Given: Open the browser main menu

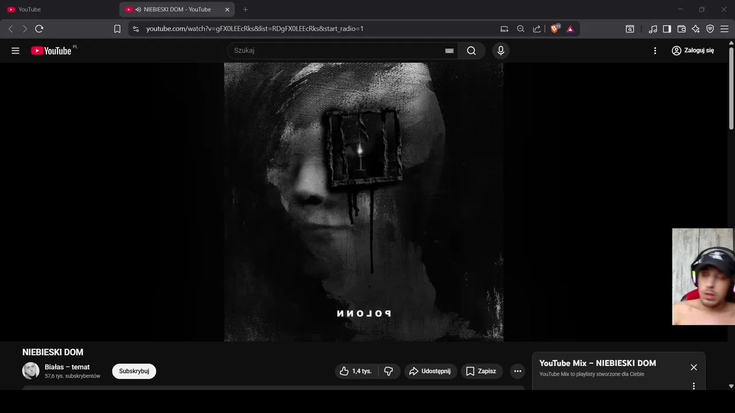Looking at the screenshot, I should [x=725, y=29].
